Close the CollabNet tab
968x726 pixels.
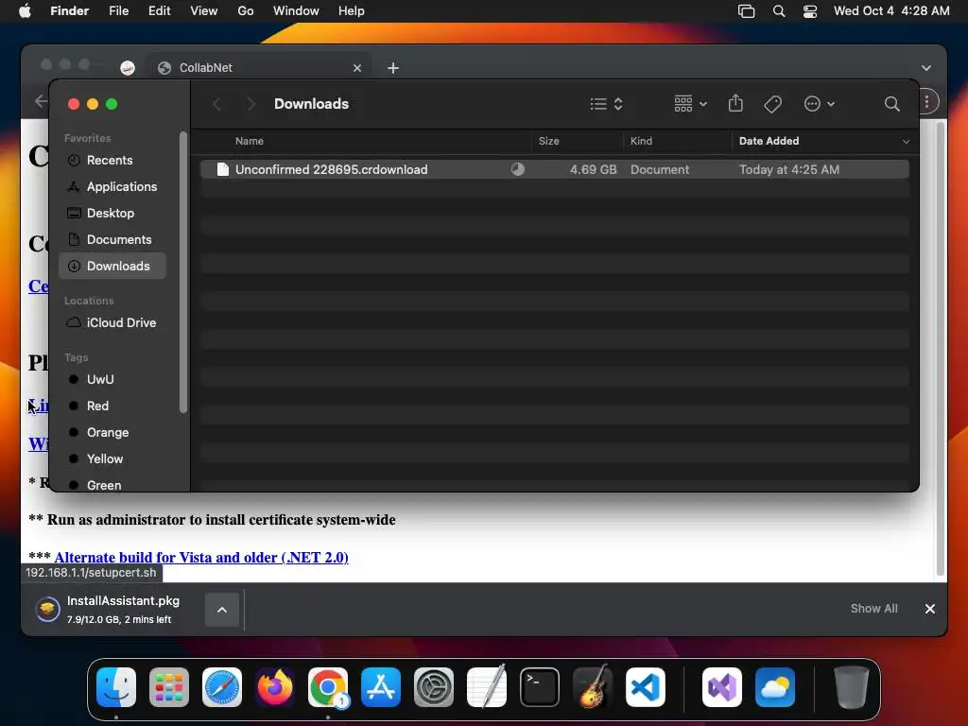point(356,68)
